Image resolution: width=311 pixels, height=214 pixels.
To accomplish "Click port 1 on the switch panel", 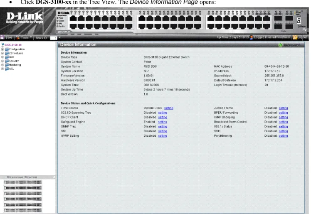I will 73,19.
